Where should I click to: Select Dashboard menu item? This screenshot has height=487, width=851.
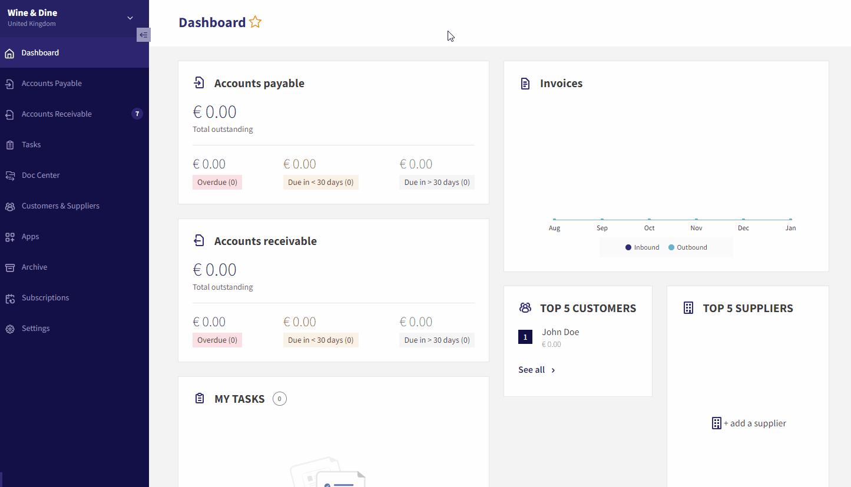[74, 53]
